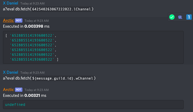The image size is (193, 112).
Task: Click BOT badge above the undefined output
Action: pos(19,90)
